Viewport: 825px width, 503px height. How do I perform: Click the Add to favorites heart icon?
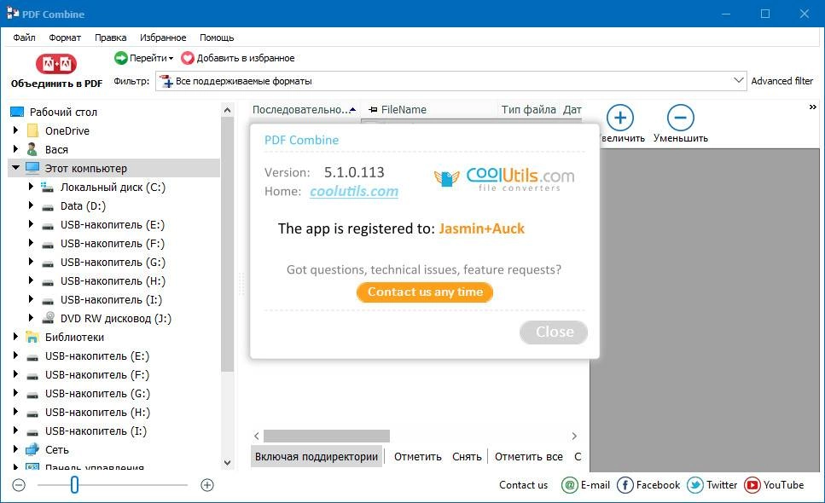[188, 58]
